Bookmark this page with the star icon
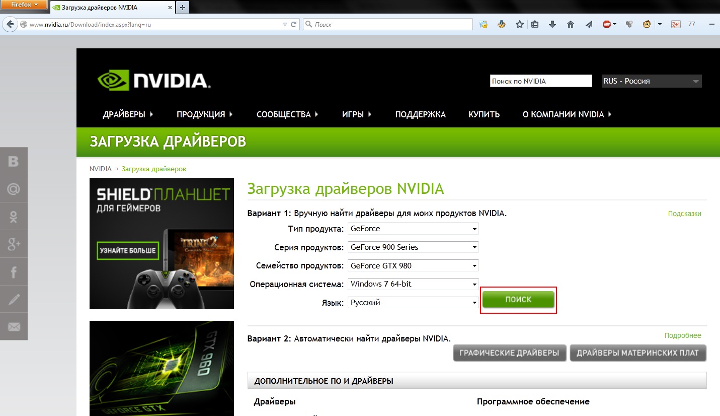The image size is (720, 416). click(x=520, y=24)
